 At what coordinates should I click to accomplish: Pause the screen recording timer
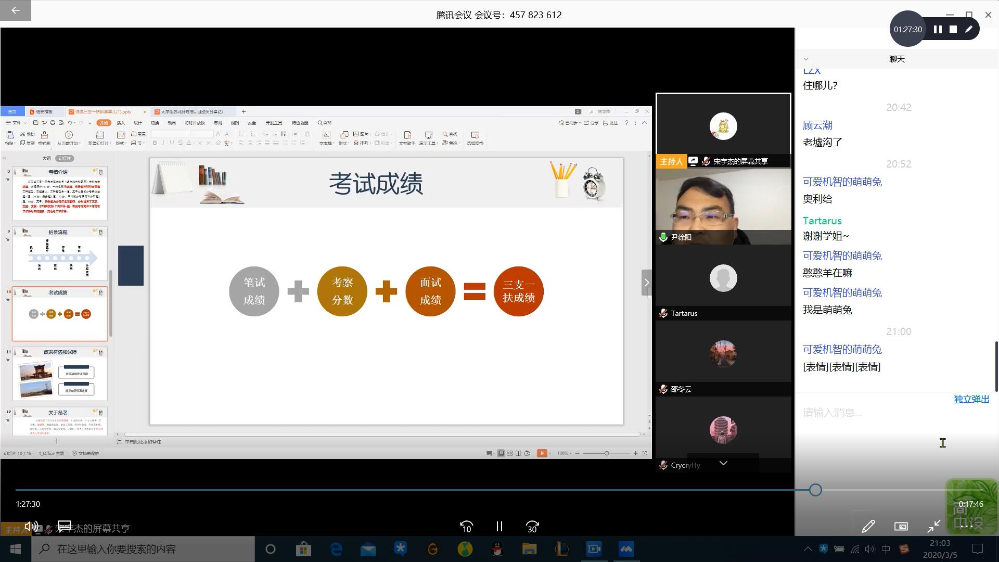(938, 30)
